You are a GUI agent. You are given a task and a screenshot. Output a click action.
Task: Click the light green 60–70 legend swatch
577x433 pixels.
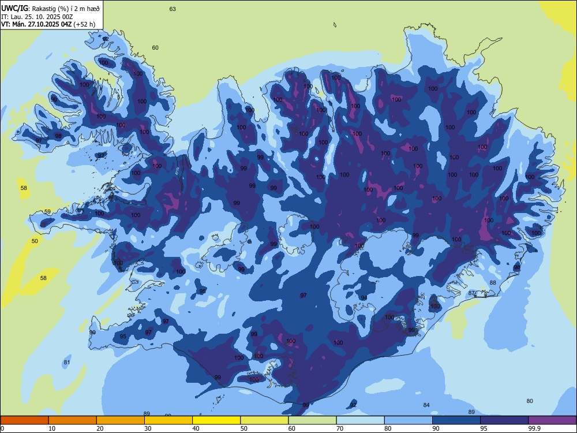point(312,420)
